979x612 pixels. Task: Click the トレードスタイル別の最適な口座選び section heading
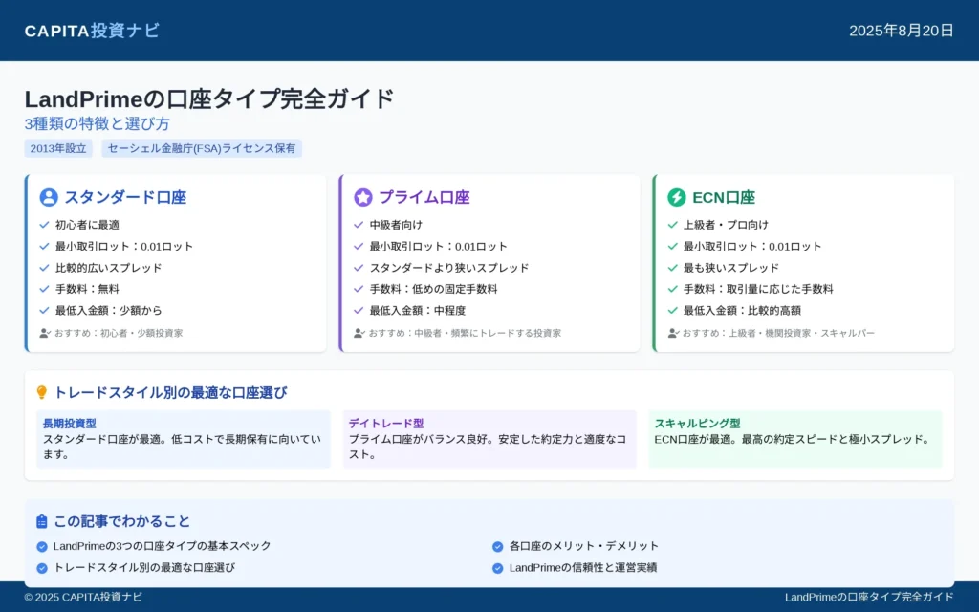point(170,392)
